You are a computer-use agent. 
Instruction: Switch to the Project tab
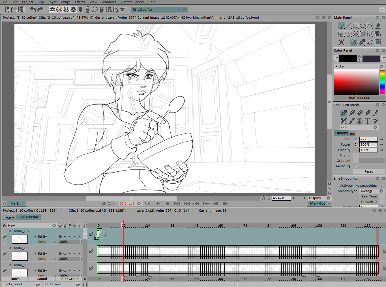tap(9, 218)
